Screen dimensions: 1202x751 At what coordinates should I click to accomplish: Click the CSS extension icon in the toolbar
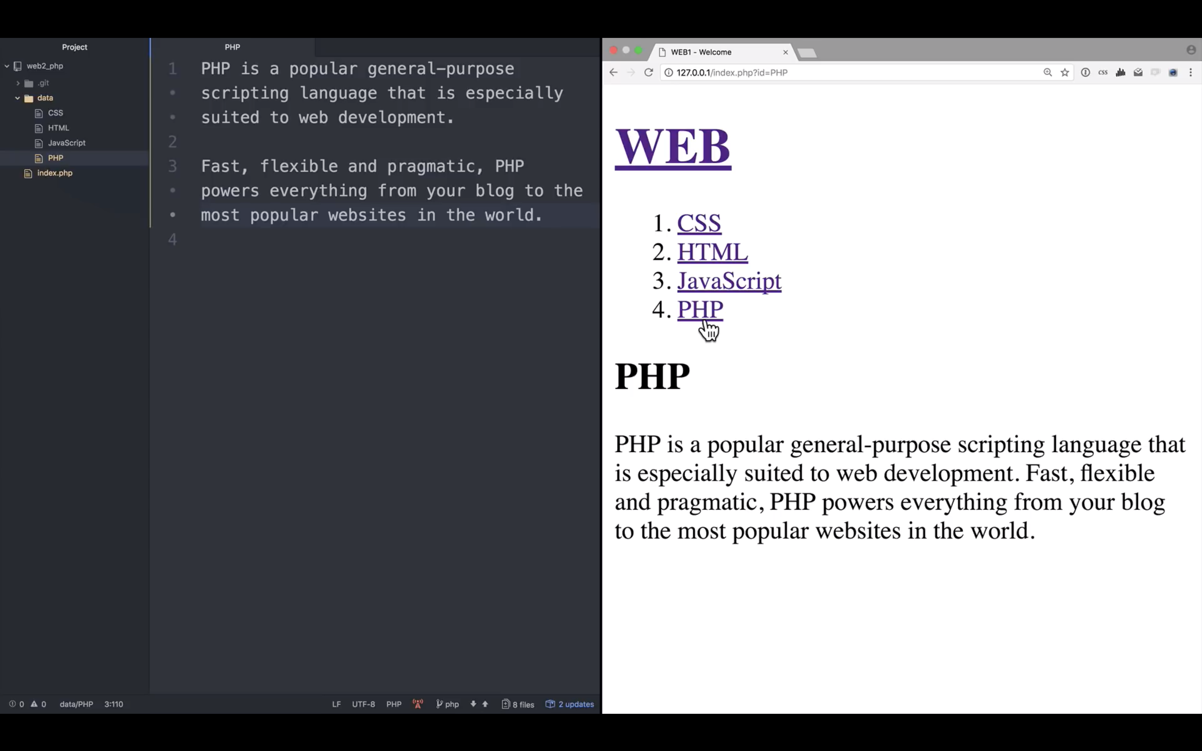pos(1103,73)
